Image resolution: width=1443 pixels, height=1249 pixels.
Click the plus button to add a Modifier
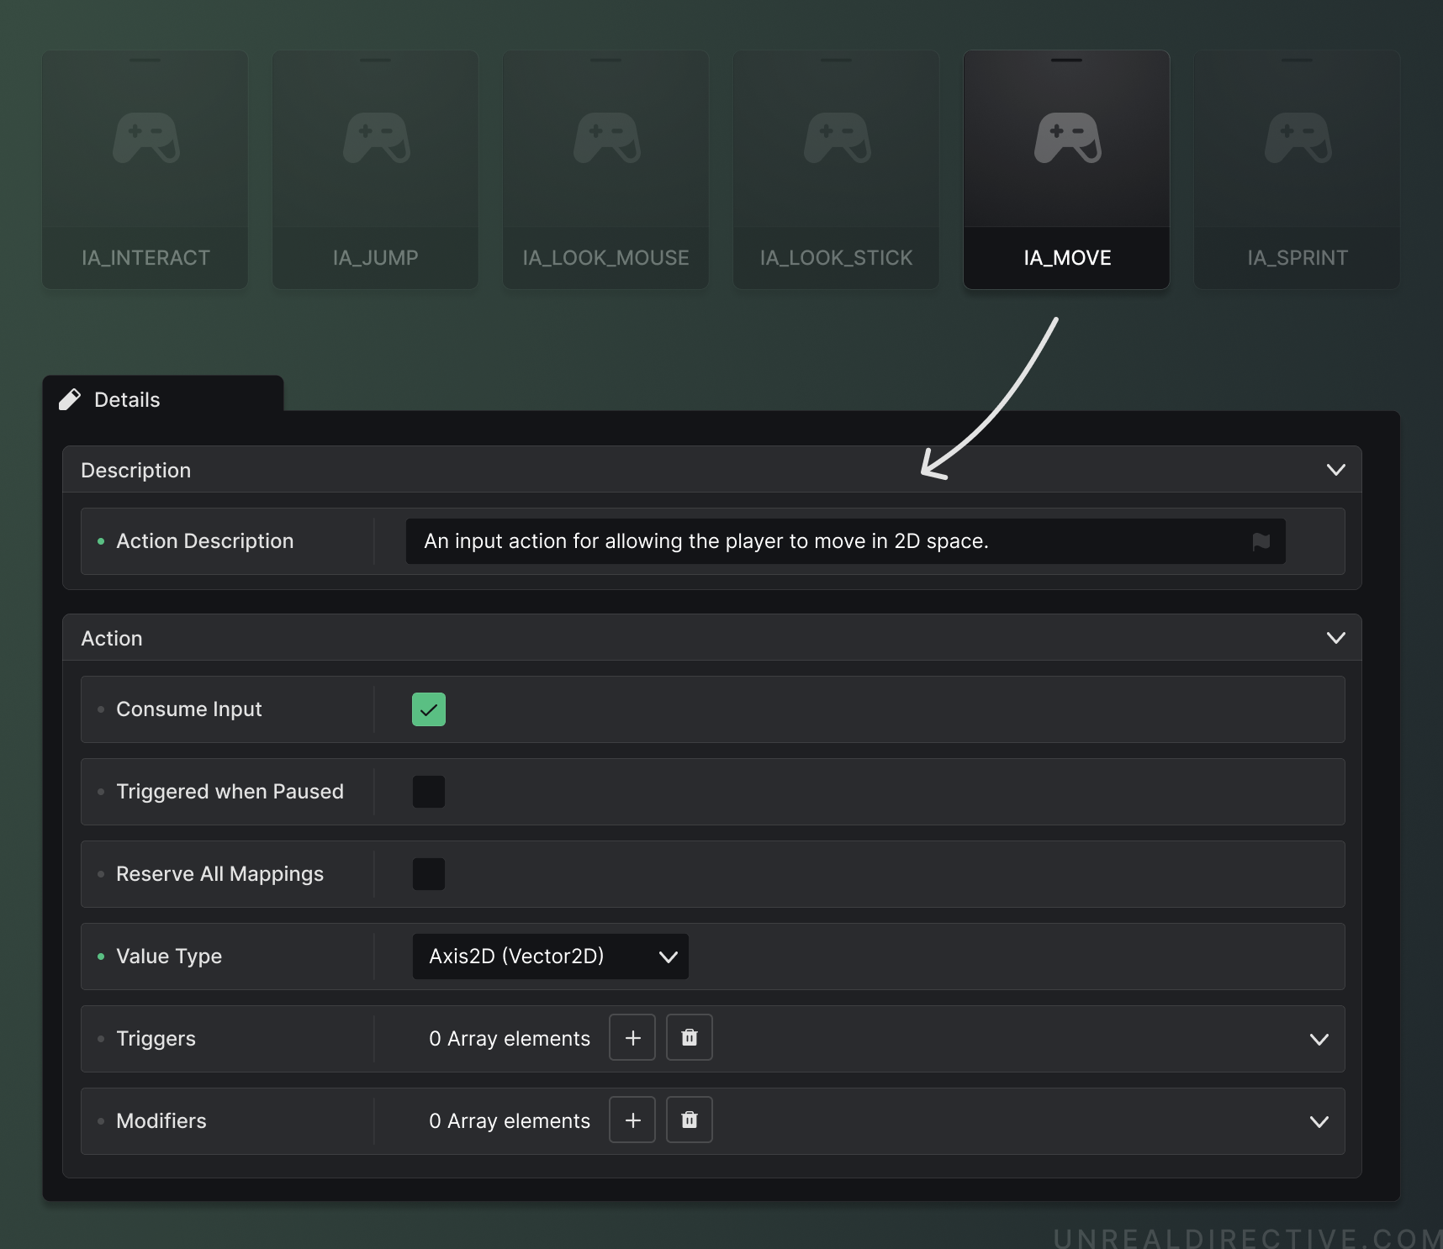[x=632, y=1120]
